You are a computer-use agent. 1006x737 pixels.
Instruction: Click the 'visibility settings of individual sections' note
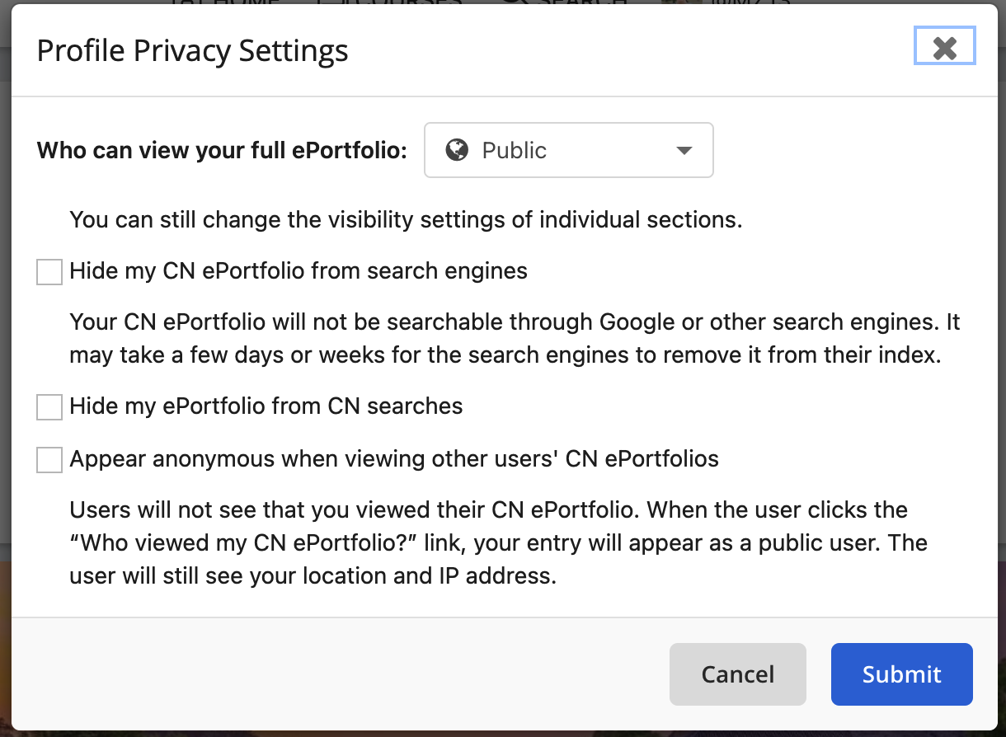click(x=407, y=220)
